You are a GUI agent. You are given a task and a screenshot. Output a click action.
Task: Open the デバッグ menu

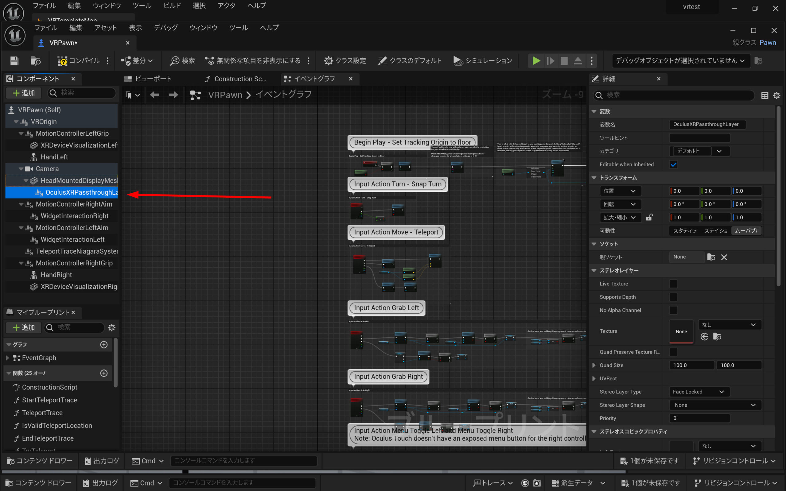pos(166,28)
